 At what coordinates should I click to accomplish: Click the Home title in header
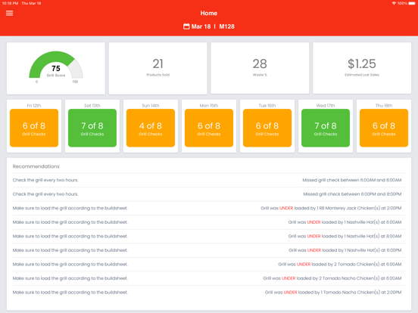[209, 13]
